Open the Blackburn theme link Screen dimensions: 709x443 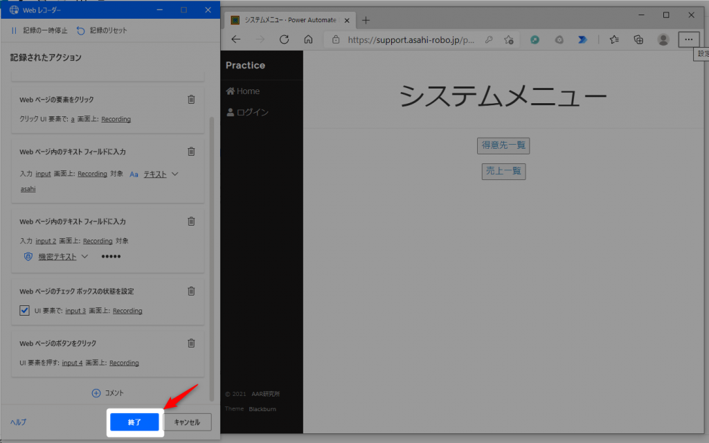[x=262, y=409]
